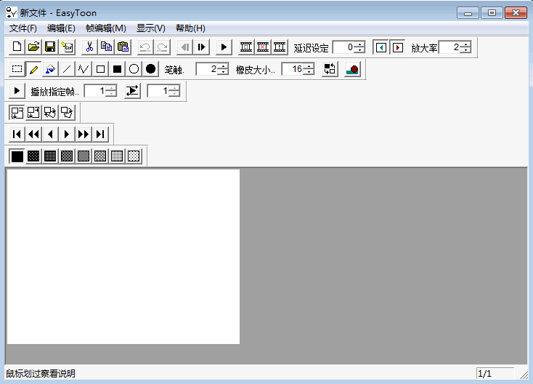Open the 编辑(E) menu
This screenshot has width=533, height=384.
(61, 28)
